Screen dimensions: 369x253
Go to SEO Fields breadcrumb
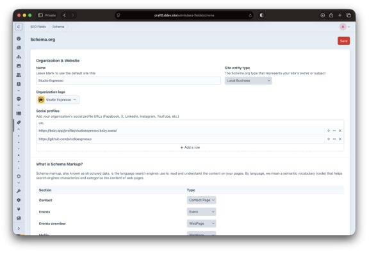coord(38,27)
